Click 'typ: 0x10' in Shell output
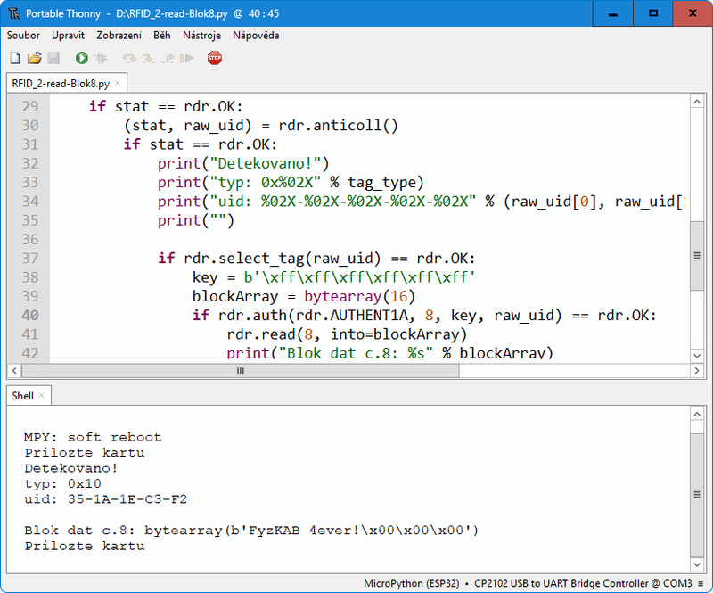Viewport: 713px width, 593px height. point(62,484)
